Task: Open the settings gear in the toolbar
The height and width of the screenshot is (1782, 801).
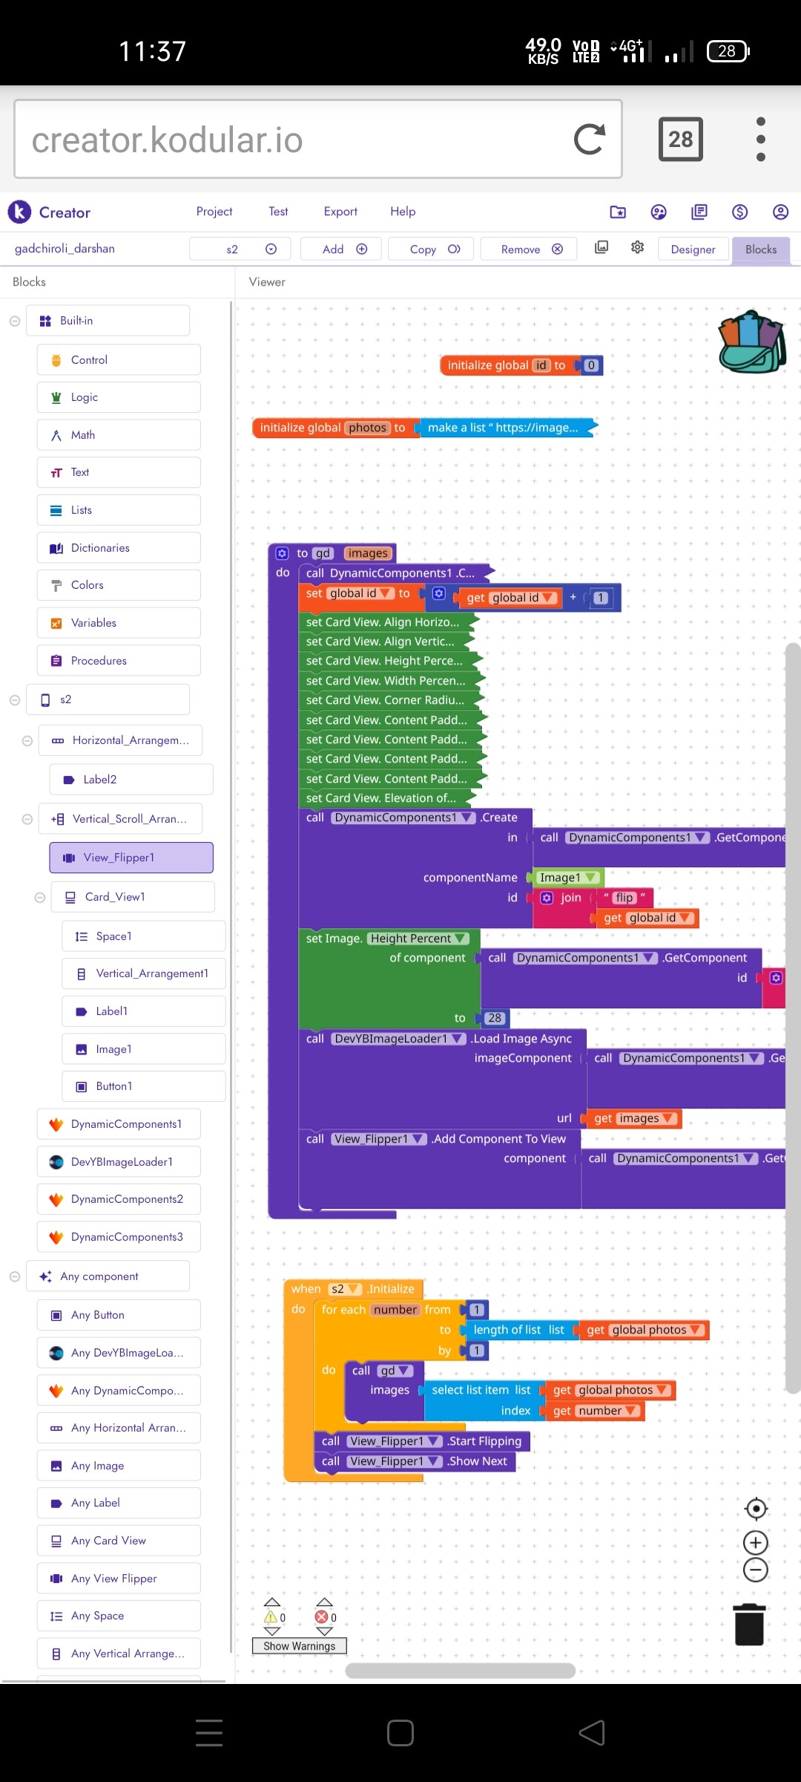Action: click(637, 248)
